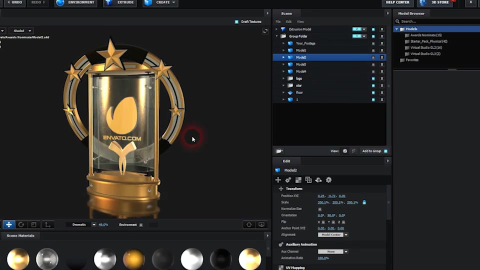
Task: Delete the floor object using its X
Action: pyautogui.click(x=381, y=93)
